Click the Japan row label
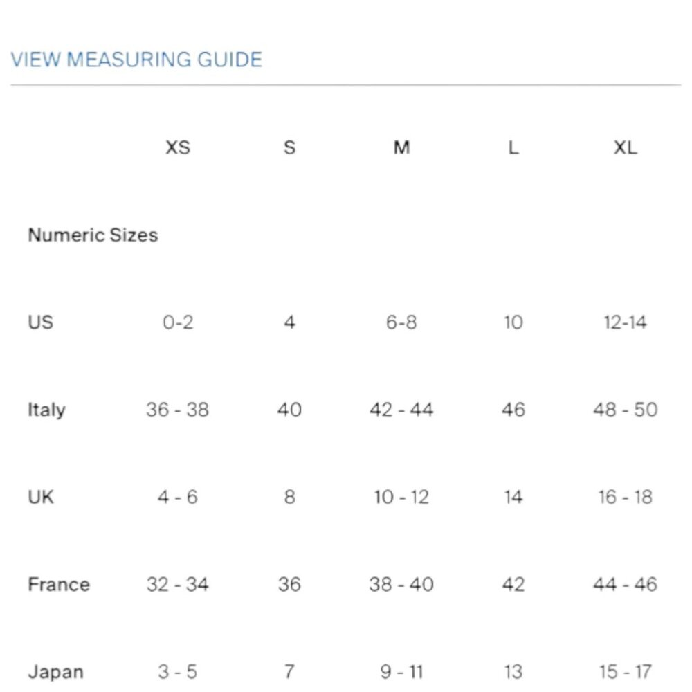This screenshot has height=692, width=692. (x=56, y=673)
